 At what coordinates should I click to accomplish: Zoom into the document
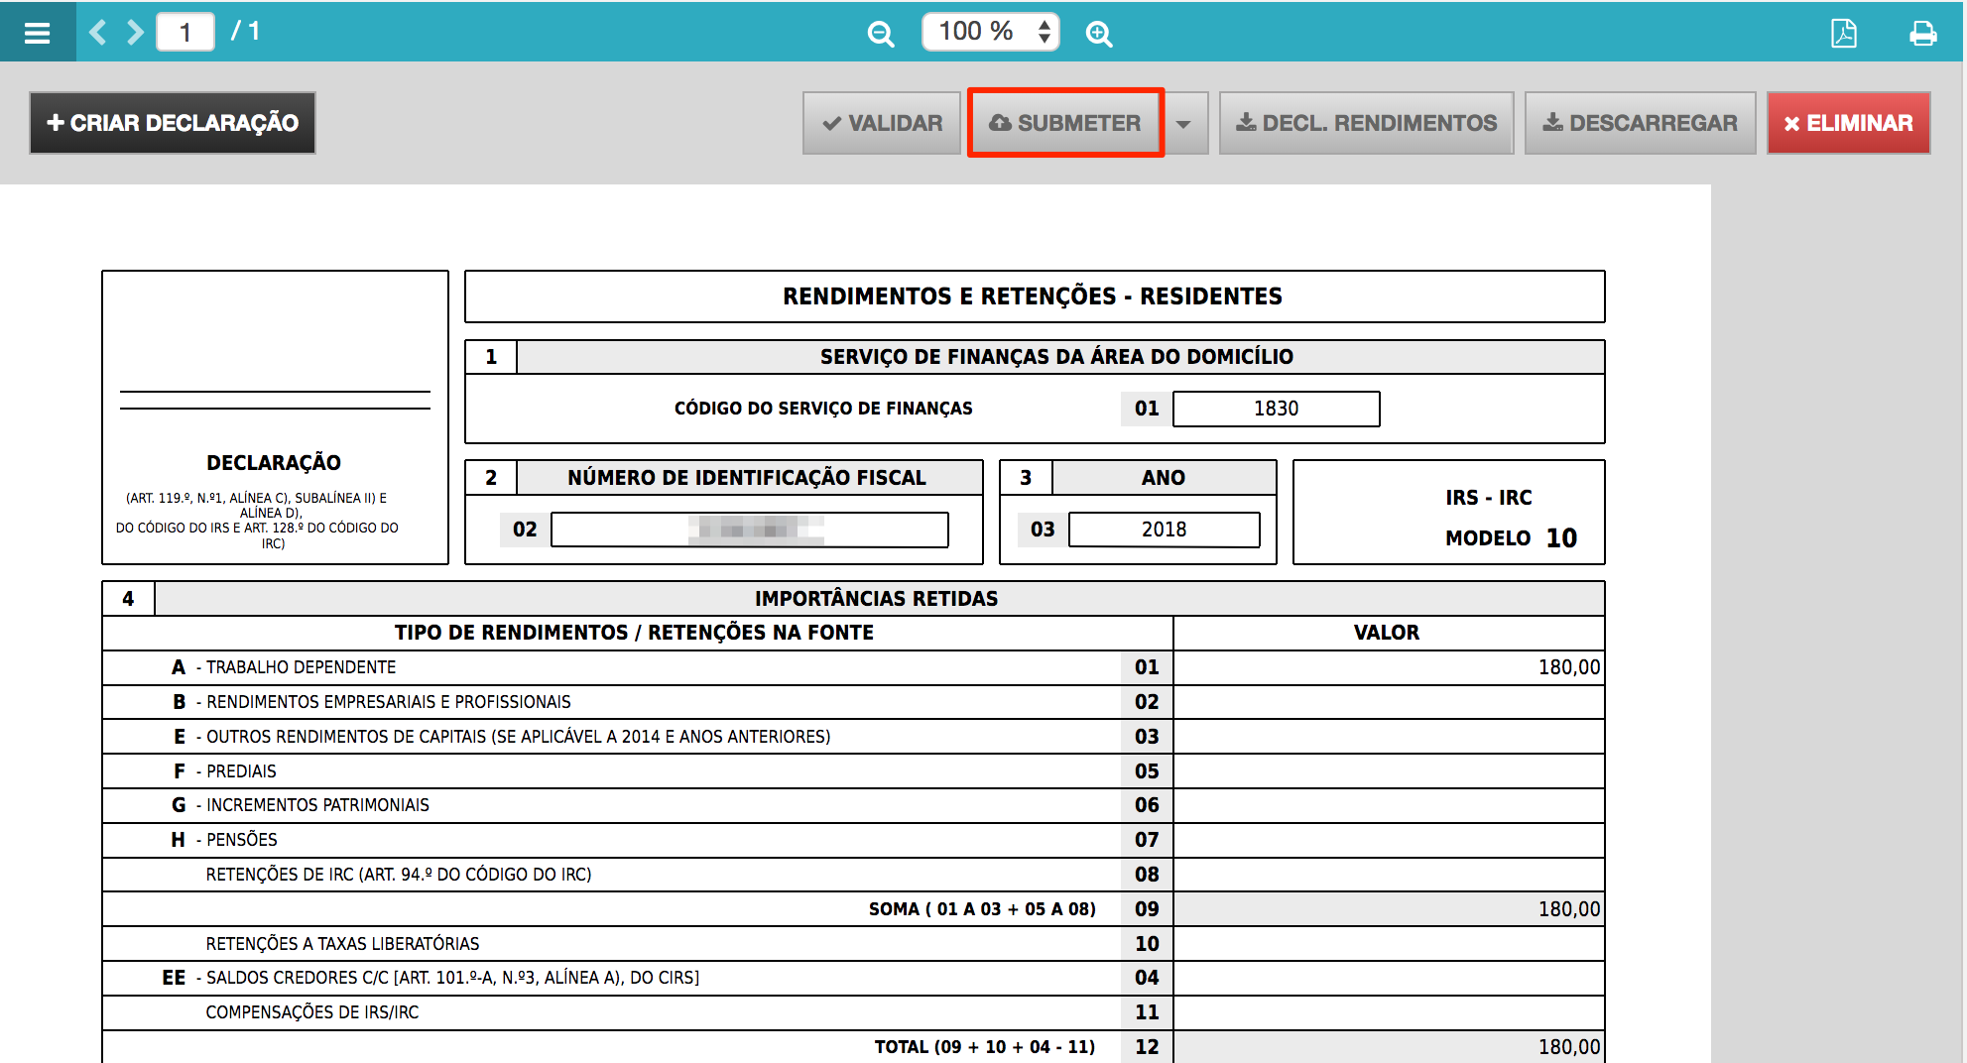pos(1098,33)
